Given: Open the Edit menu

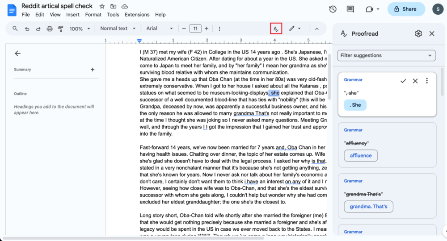Looking at the screenshot, I should tap(40, 15).
